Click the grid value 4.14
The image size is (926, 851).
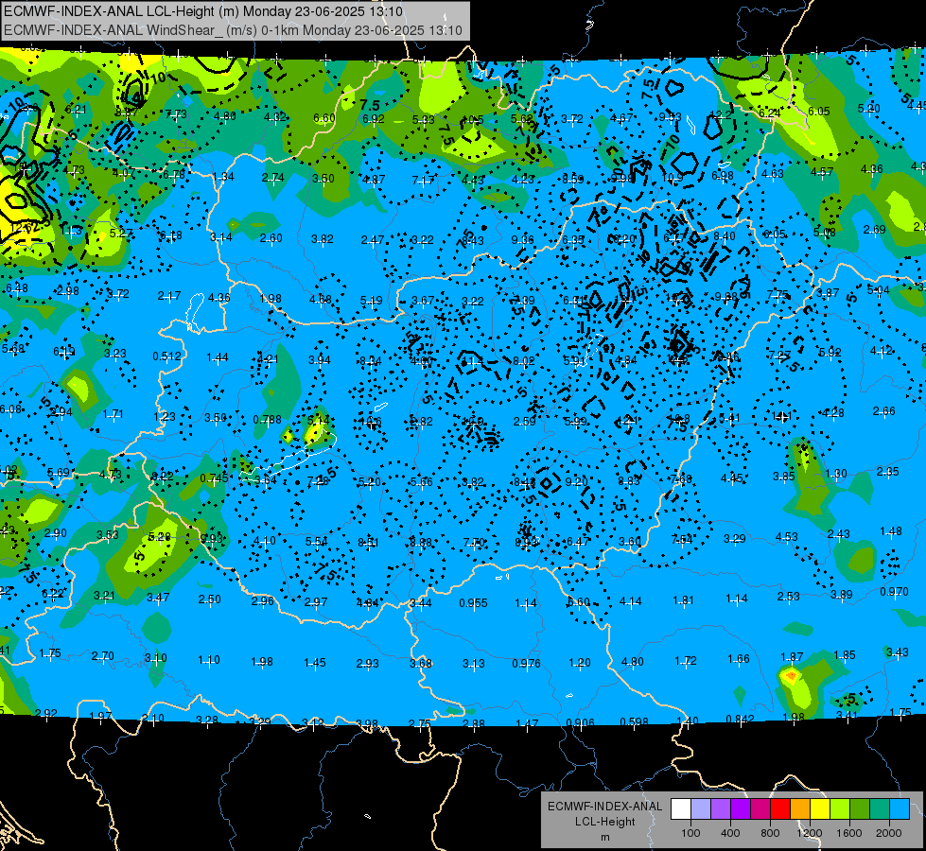pos(630,601)
